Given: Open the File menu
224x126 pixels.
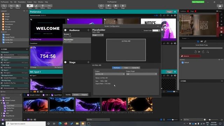Looking at the screenshot, I should (x=11, y=2).
